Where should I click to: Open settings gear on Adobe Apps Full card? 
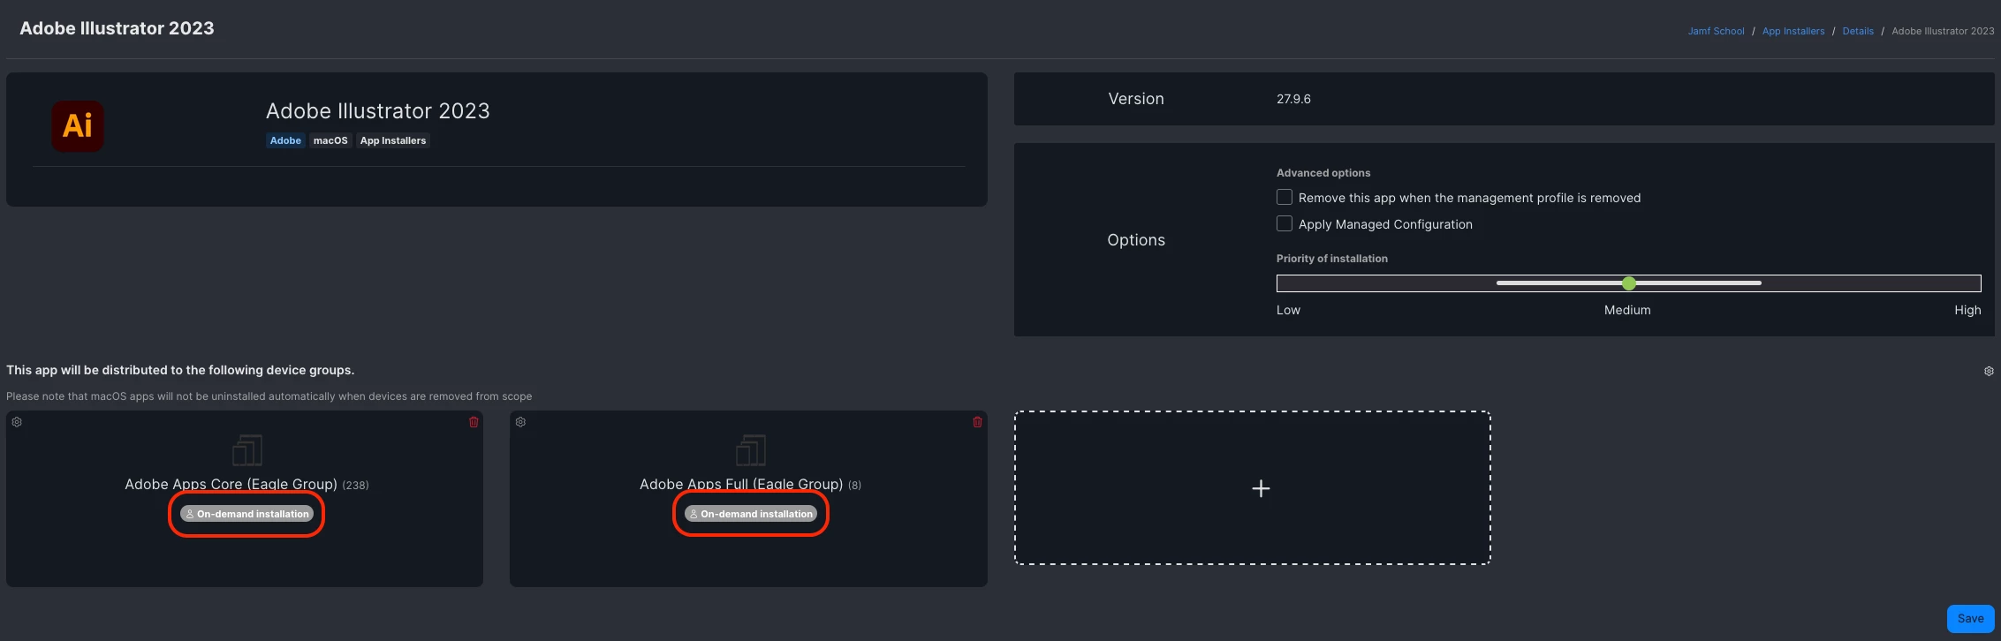(x=520, y=422)
